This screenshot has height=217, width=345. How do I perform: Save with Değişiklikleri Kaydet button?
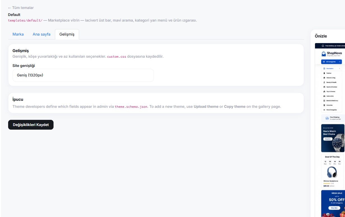31,125
